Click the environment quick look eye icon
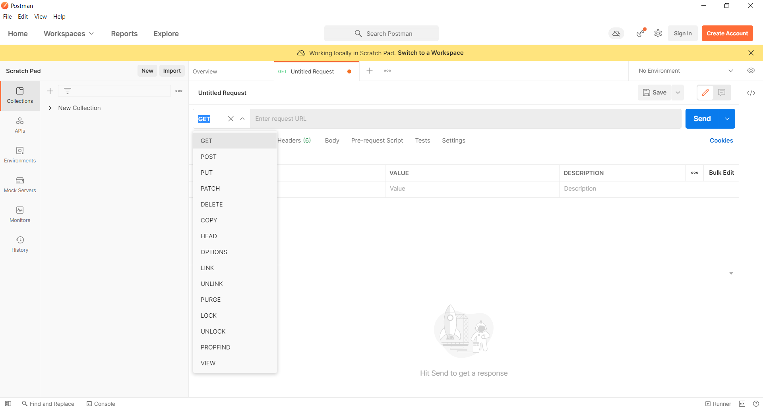Image resolution: width=763 pixels, height=409 pixels. pyautogui.click(x=751, y=71)
